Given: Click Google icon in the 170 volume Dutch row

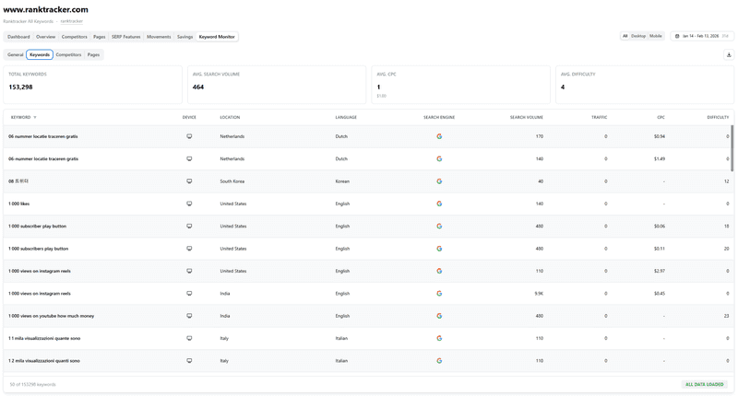Looking at the screenshot, I should (x=439, y=136).
